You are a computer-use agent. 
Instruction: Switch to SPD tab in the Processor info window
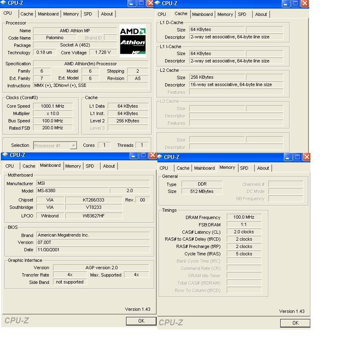[x=88, y=14]
